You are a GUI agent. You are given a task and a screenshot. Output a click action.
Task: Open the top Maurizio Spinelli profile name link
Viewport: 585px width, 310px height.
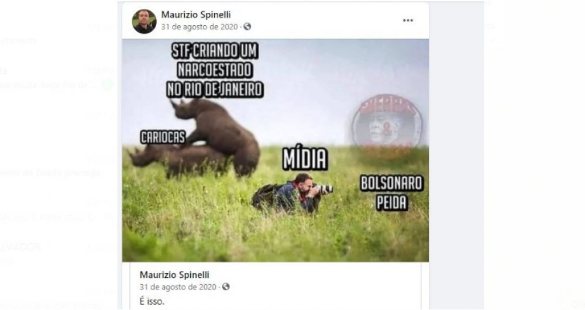pos(196,15)
